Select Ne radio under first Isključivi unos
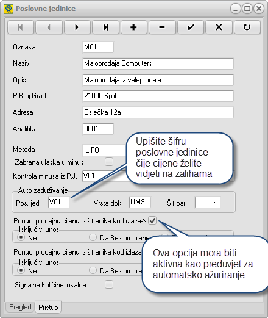Image resolution: width=268 pixels, height=318 pixels. (x=21, y=237)
